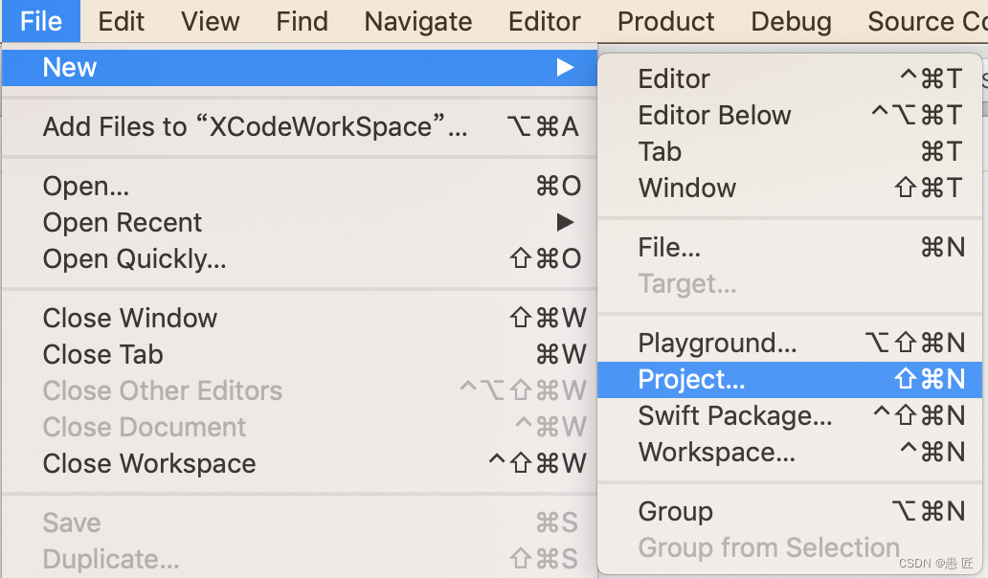Screen dimensions: 988x578
Task: Expand the New submenu arrow
Action: tap(565, 68)
